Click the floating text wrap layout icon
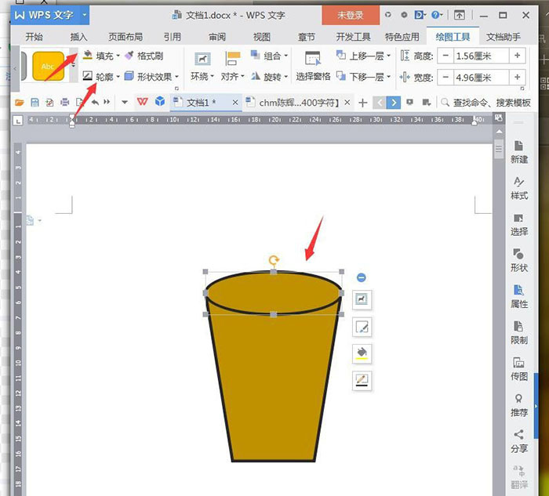Screen dimensions: 549x496 coord(362,299)
